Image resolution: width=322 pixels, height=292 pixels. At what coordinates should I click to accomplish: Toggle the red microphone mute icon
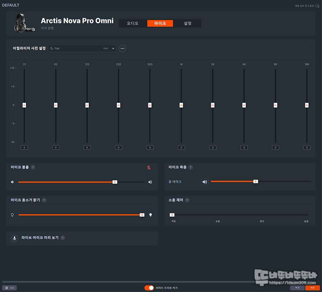click(x=149, y=167)
